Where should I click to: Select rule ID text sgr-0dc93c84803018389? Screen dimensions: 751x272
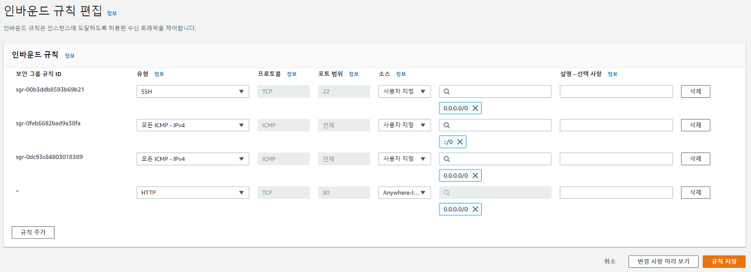(x=49, y=157)
